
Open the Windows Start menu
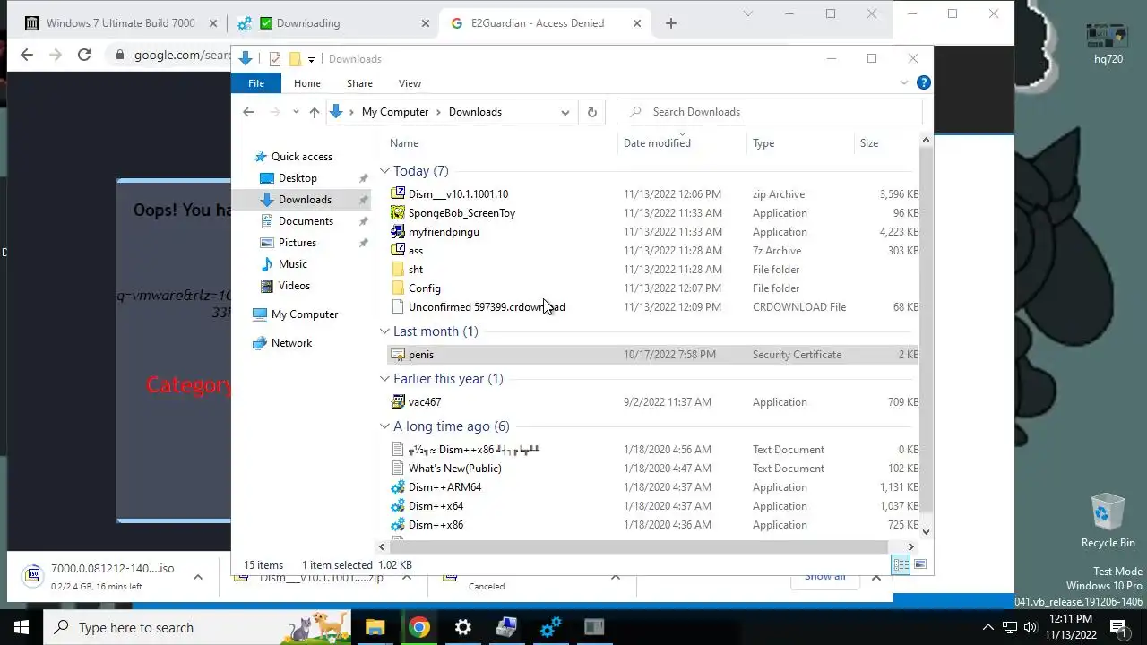tap(22, 627)
